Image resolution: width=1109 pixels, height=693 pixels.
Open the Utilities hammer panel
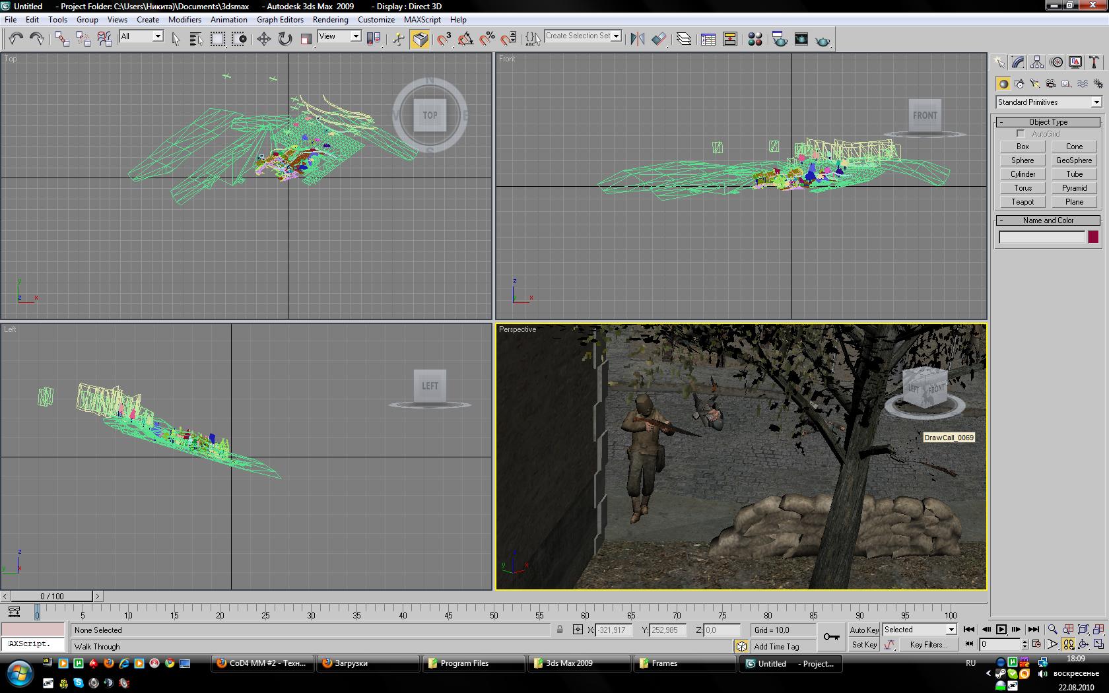(1094, 63)
